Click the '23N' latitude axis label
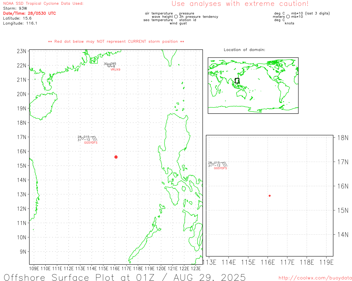The width and height of the screenshot is (352, 281). pos(22,51)
